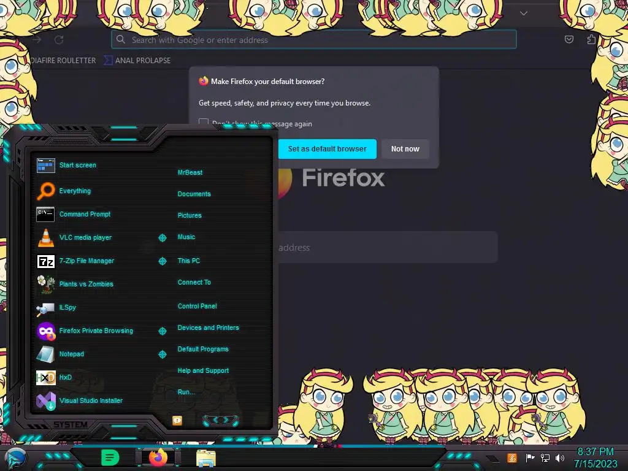Open the taskbar clock 8:37 PM

click(595, 458)
